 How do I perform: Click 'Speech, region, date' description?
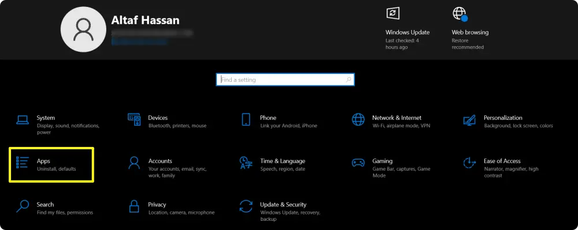point(283,169)
